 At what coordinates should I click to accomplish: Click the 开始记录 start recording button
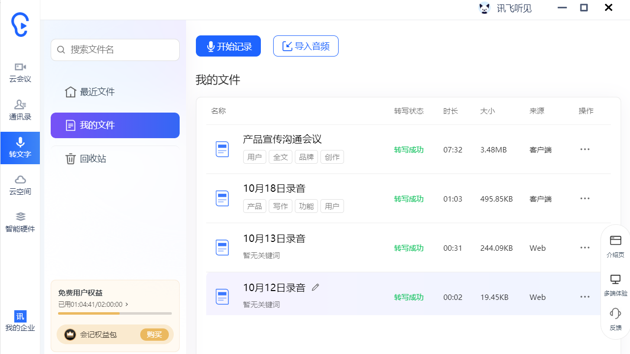228,46
